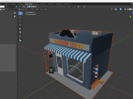Open the Select menu in viewport header
Screen dimensions: 133x99
coord(37,9)
